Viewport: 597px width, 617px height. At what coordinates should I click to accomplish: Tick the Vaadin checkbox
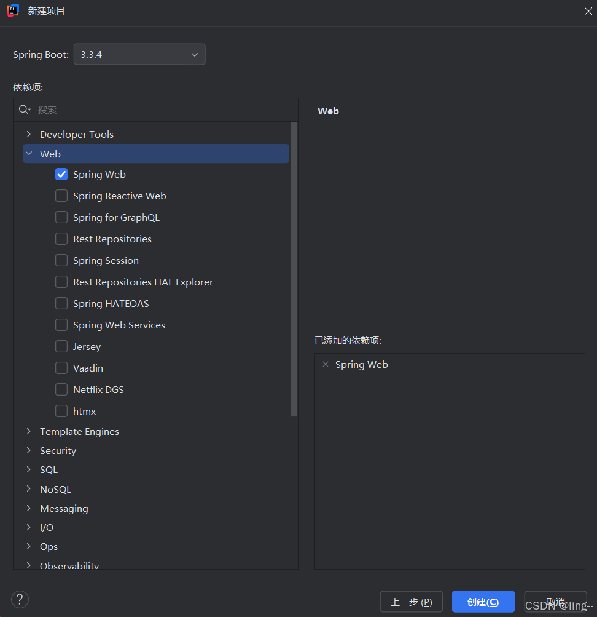click(x=61, y=368)
